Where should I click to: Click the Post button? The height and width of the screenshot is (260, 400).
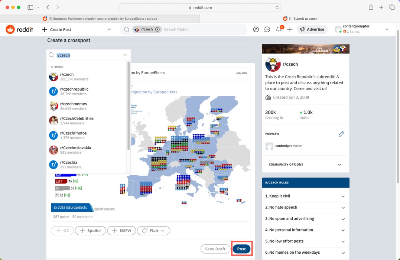pyautogui.click(x=241, y=249)
